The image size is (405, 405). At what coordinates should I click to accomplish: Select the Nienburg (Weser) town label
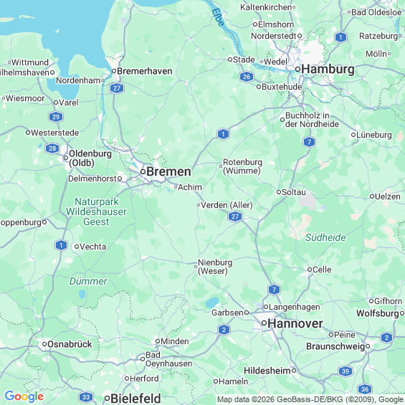point(215,267)
